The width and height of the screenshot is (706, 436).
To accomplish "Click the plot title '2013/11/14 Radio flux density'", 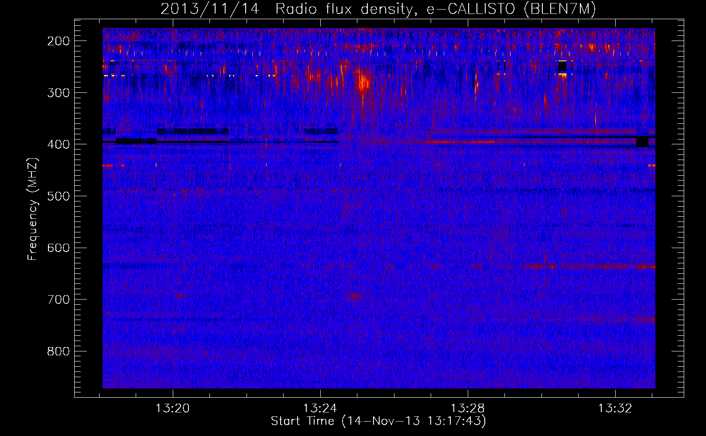I will pos(378,9).
